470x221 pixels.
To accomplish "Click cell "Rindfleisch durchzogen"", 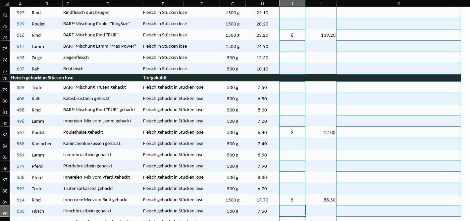I will pos(86,13).
